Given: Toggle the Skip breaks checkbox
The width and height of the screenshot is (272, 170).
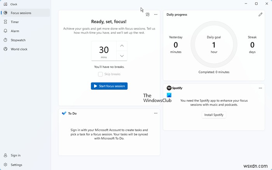Looking at the screenshot, I should (100, 74).
